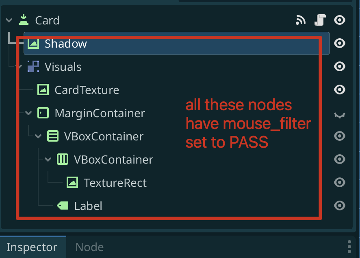Viewport: 360px width, 258px height.
Task: Collapse the Card root node
Action: click(x=9, y=20)
